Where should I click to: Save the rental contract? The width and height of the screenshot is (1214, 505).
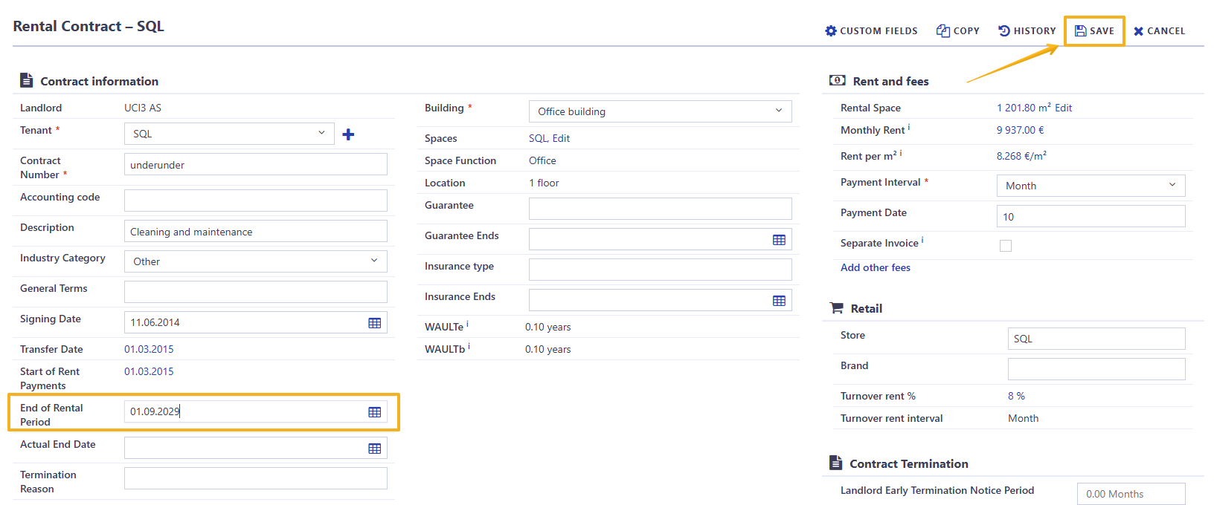click(x=1094, y=30)
